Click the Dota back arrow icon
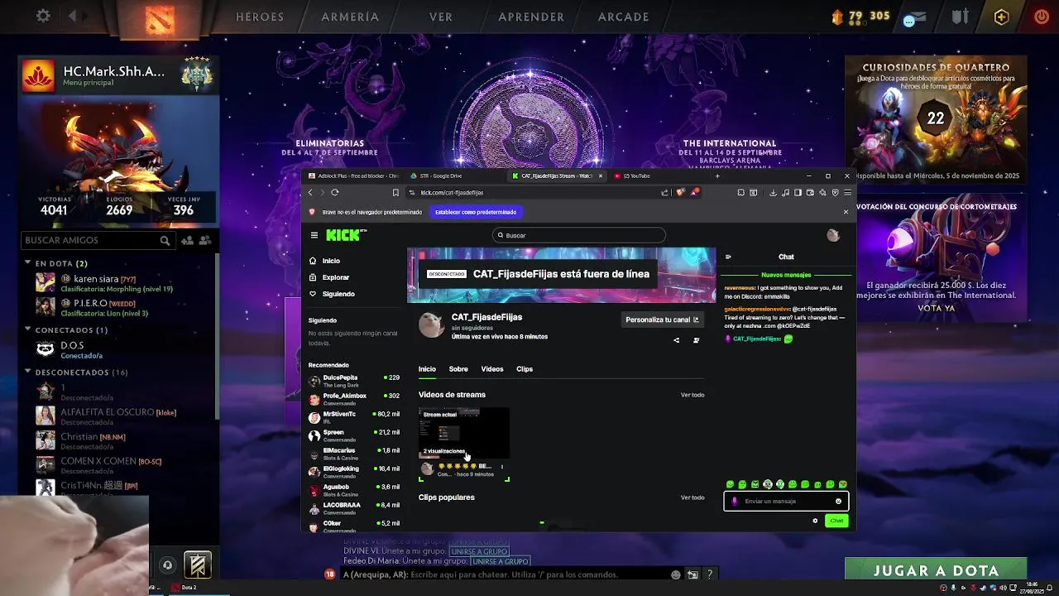 (72, 16)
